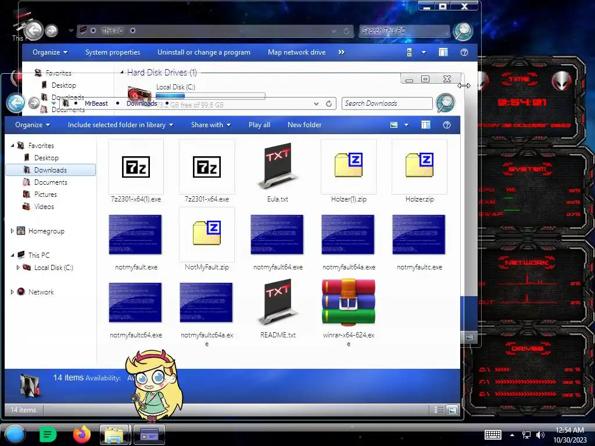Open the green notes app on taskbar
Image resolution: width=595 pixels, height=446 pixels.
click(48, 434)
